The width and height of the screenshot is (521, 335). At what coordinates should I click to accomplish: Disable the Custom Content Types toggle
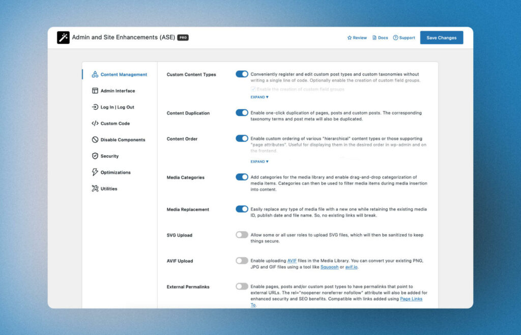click(x=242, y=74)
